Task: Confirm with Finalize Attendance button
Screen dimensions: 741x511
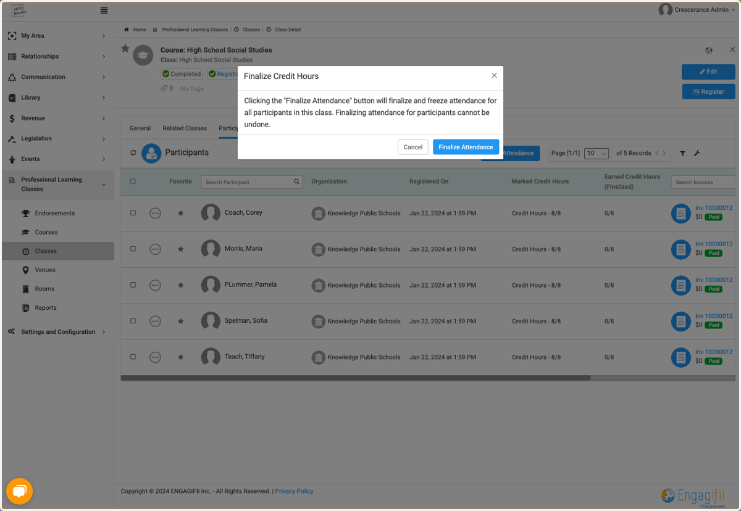Action: pyautogui.click(x=466, y=147)
